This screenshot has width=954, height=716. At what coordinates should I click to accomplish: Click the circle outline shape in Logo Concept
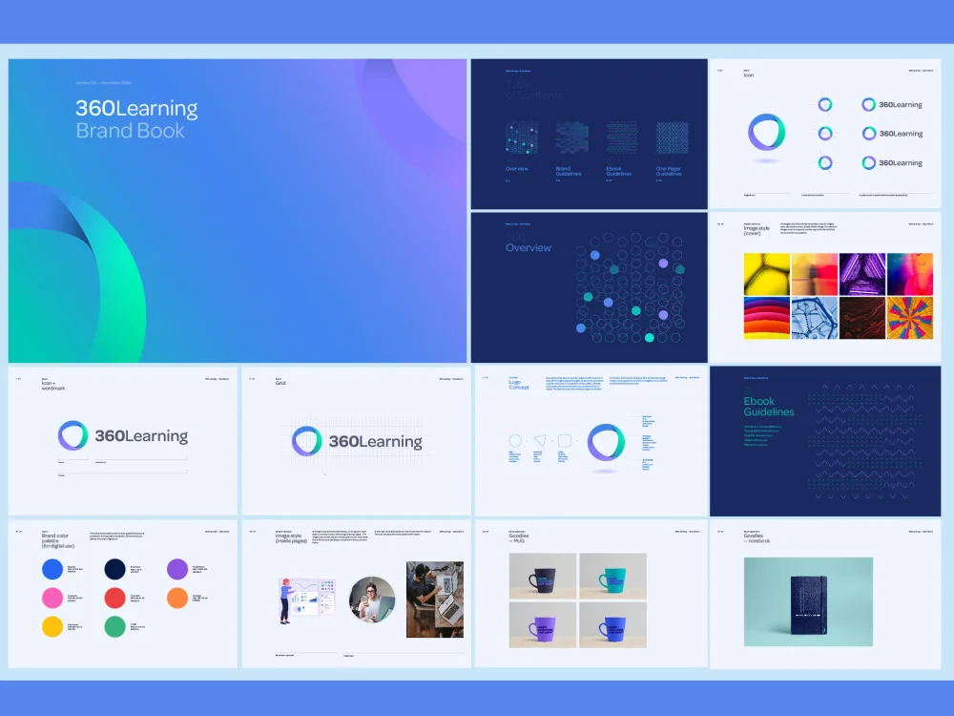point(515,441)
